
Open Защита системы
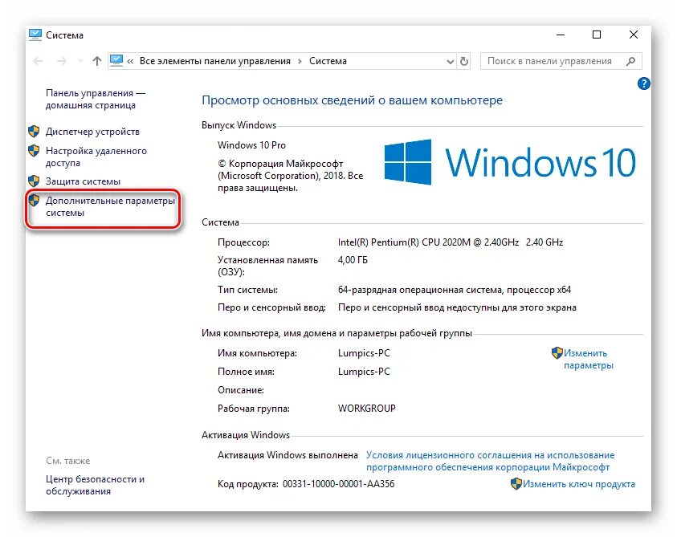pyautogui.click(x=83, y=181)
